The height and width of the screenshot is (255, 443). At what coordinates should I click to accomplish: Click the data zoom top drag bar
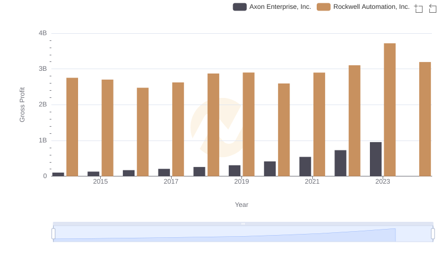[243, 223]
